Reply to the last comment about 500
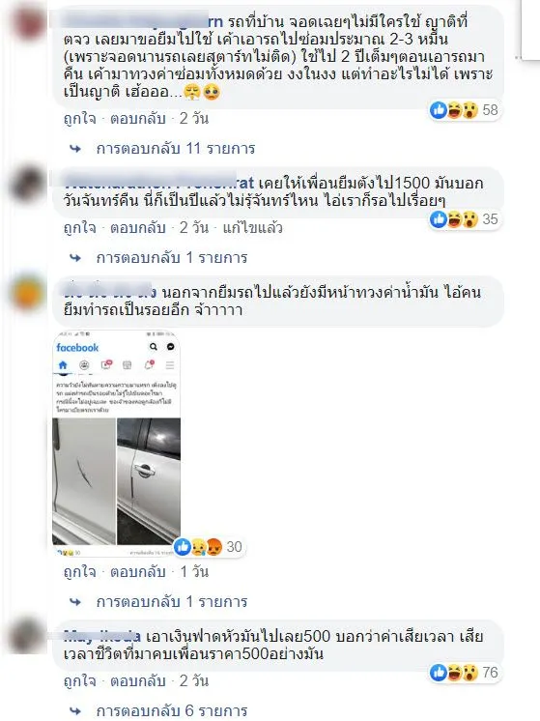Image resolution: width=540 pixels, height=721 pixels. pos(138,681)
